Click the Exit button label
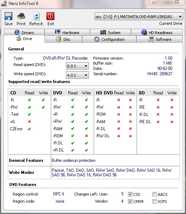The height and width of the screenshot is (214, 186). (x=51, y=24)
